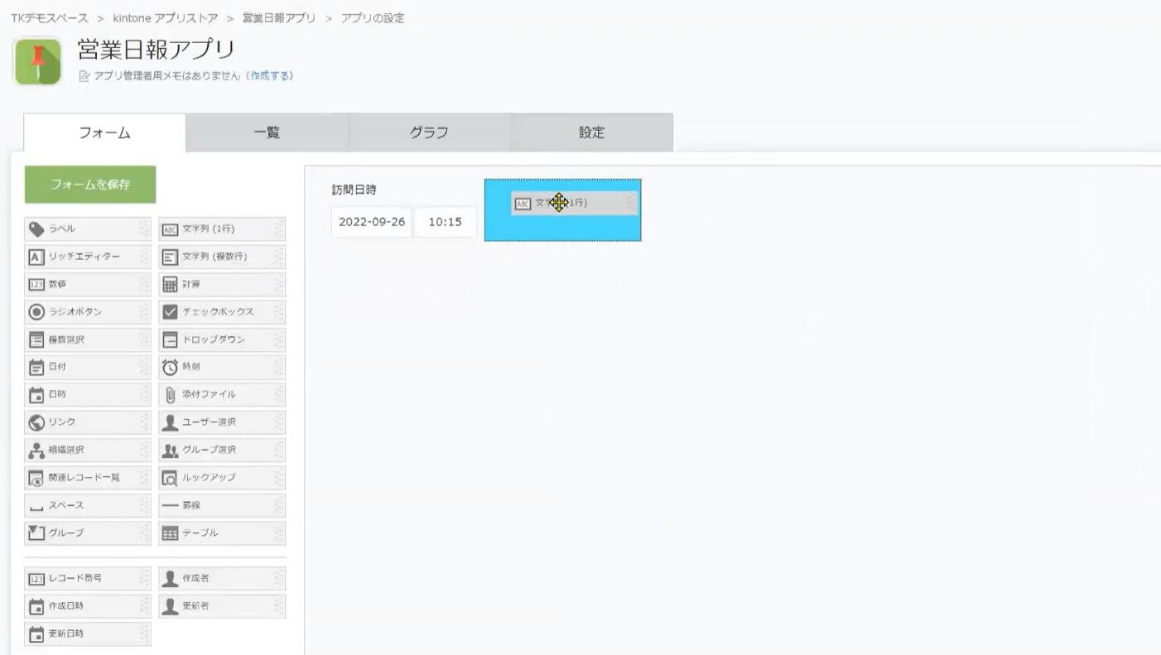Select the テーブル grid icon field
Viewport: 1161px width, 655px height.
170,533
